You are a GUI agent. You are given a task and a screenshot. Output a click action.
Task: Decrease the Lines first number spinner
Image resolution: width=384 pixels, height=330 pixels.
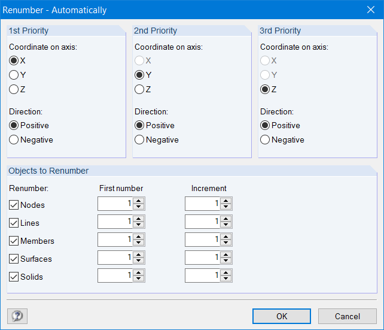139,225
